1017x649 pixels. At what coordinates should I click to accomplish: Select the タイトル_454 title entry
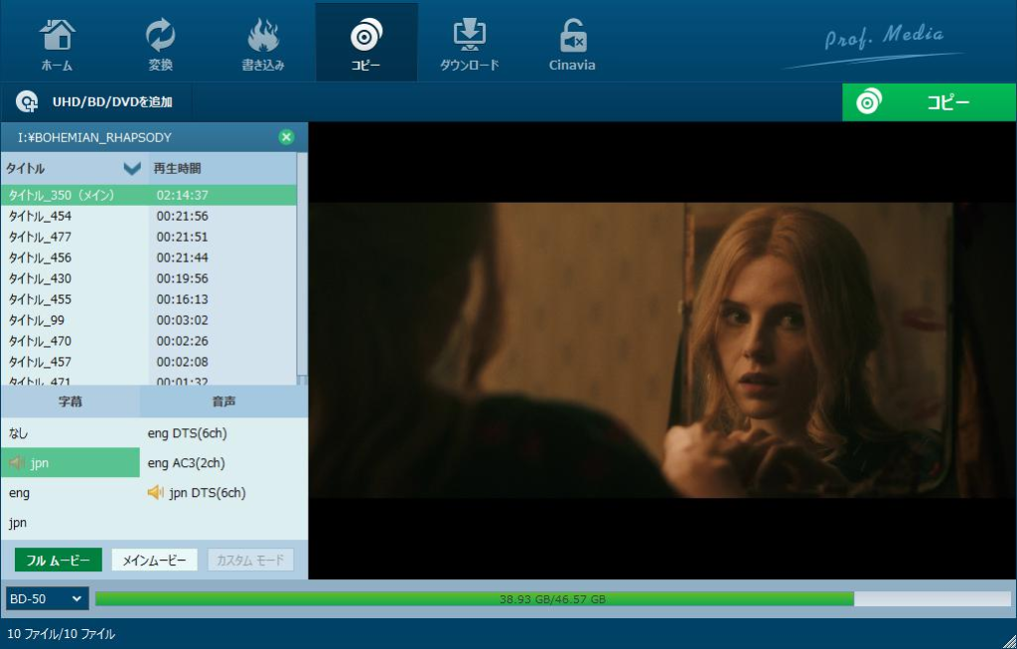(38, 215)
